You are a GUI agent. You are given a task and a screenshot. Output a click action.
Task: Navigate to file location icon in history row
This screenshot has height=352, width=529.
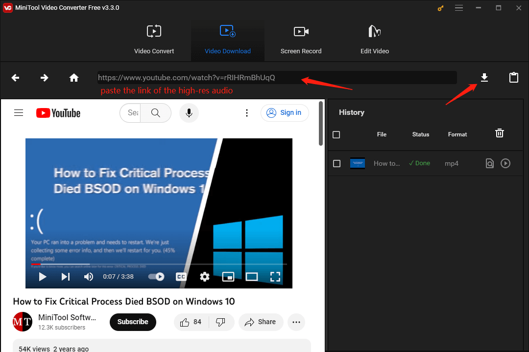click(x=489, y=163)
